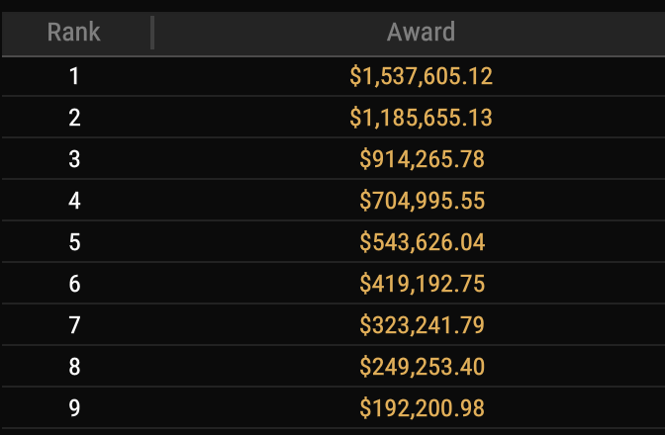665x435 pixels.
Task: Select rank 6 cell
Action: point(74,284)
